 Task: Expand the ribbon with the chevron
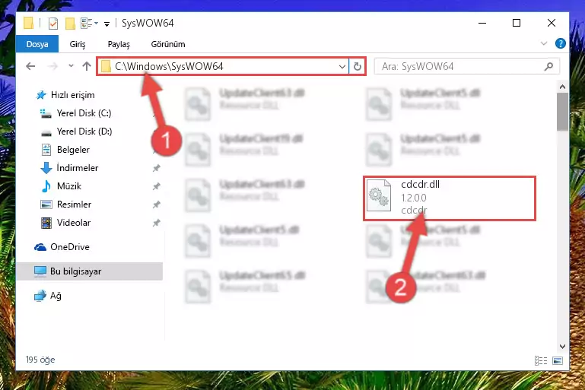tap(544, 43)
